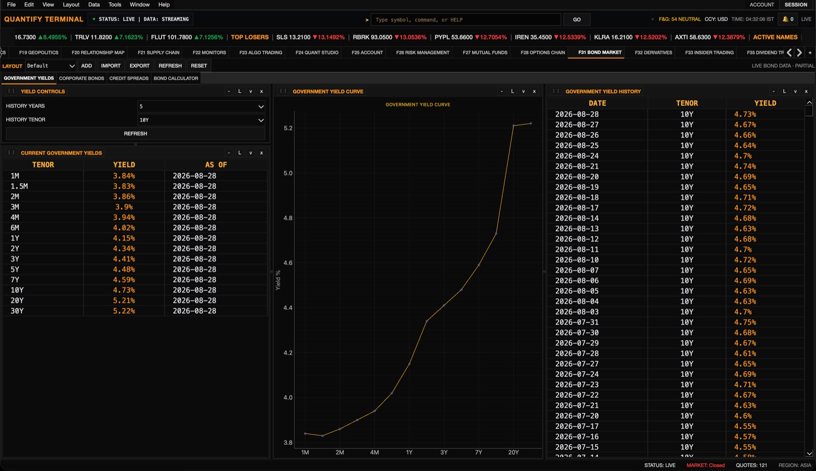The width and height of the screenshot is (816, 471).
Task: Open F26 Risk Management tab
Action: pos(423,52)
